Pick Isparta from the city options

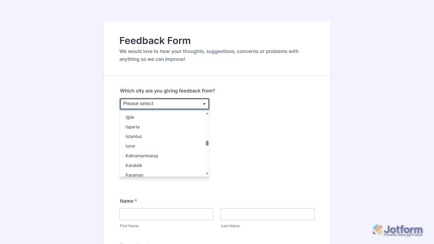click(133, 127)
